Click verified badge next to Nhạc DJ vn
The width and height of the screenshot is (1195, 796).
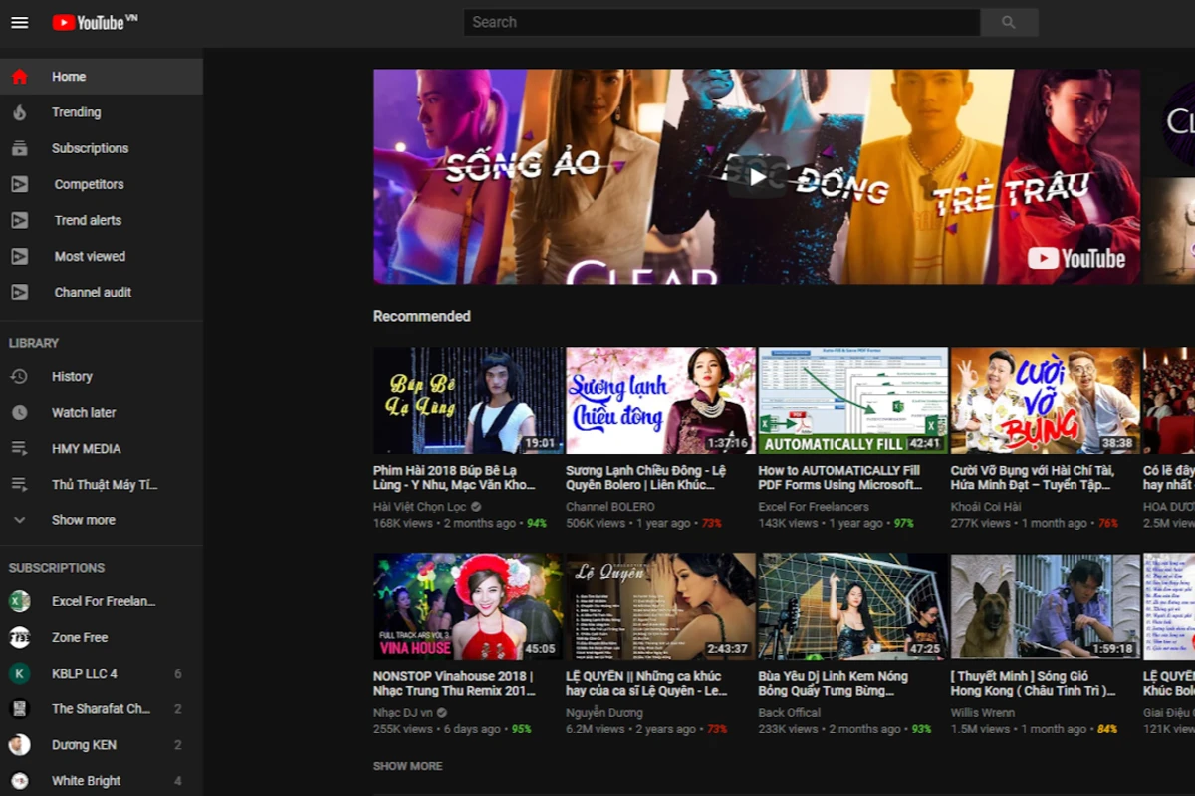pos(441,713)
